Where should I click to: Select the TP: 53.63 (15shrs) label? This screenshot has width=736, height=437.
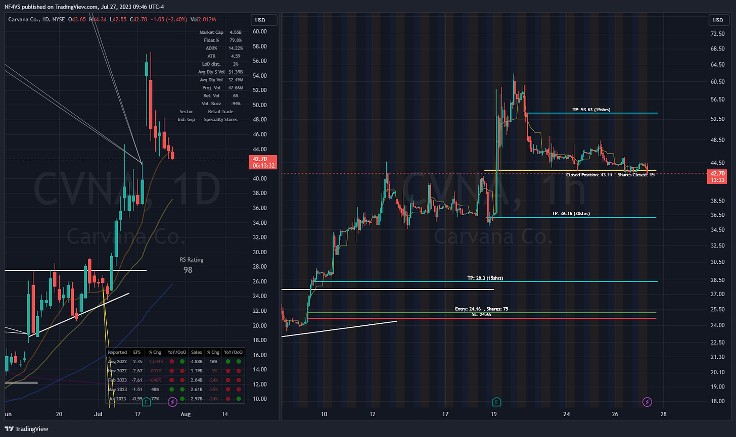[x=592, y=109]
